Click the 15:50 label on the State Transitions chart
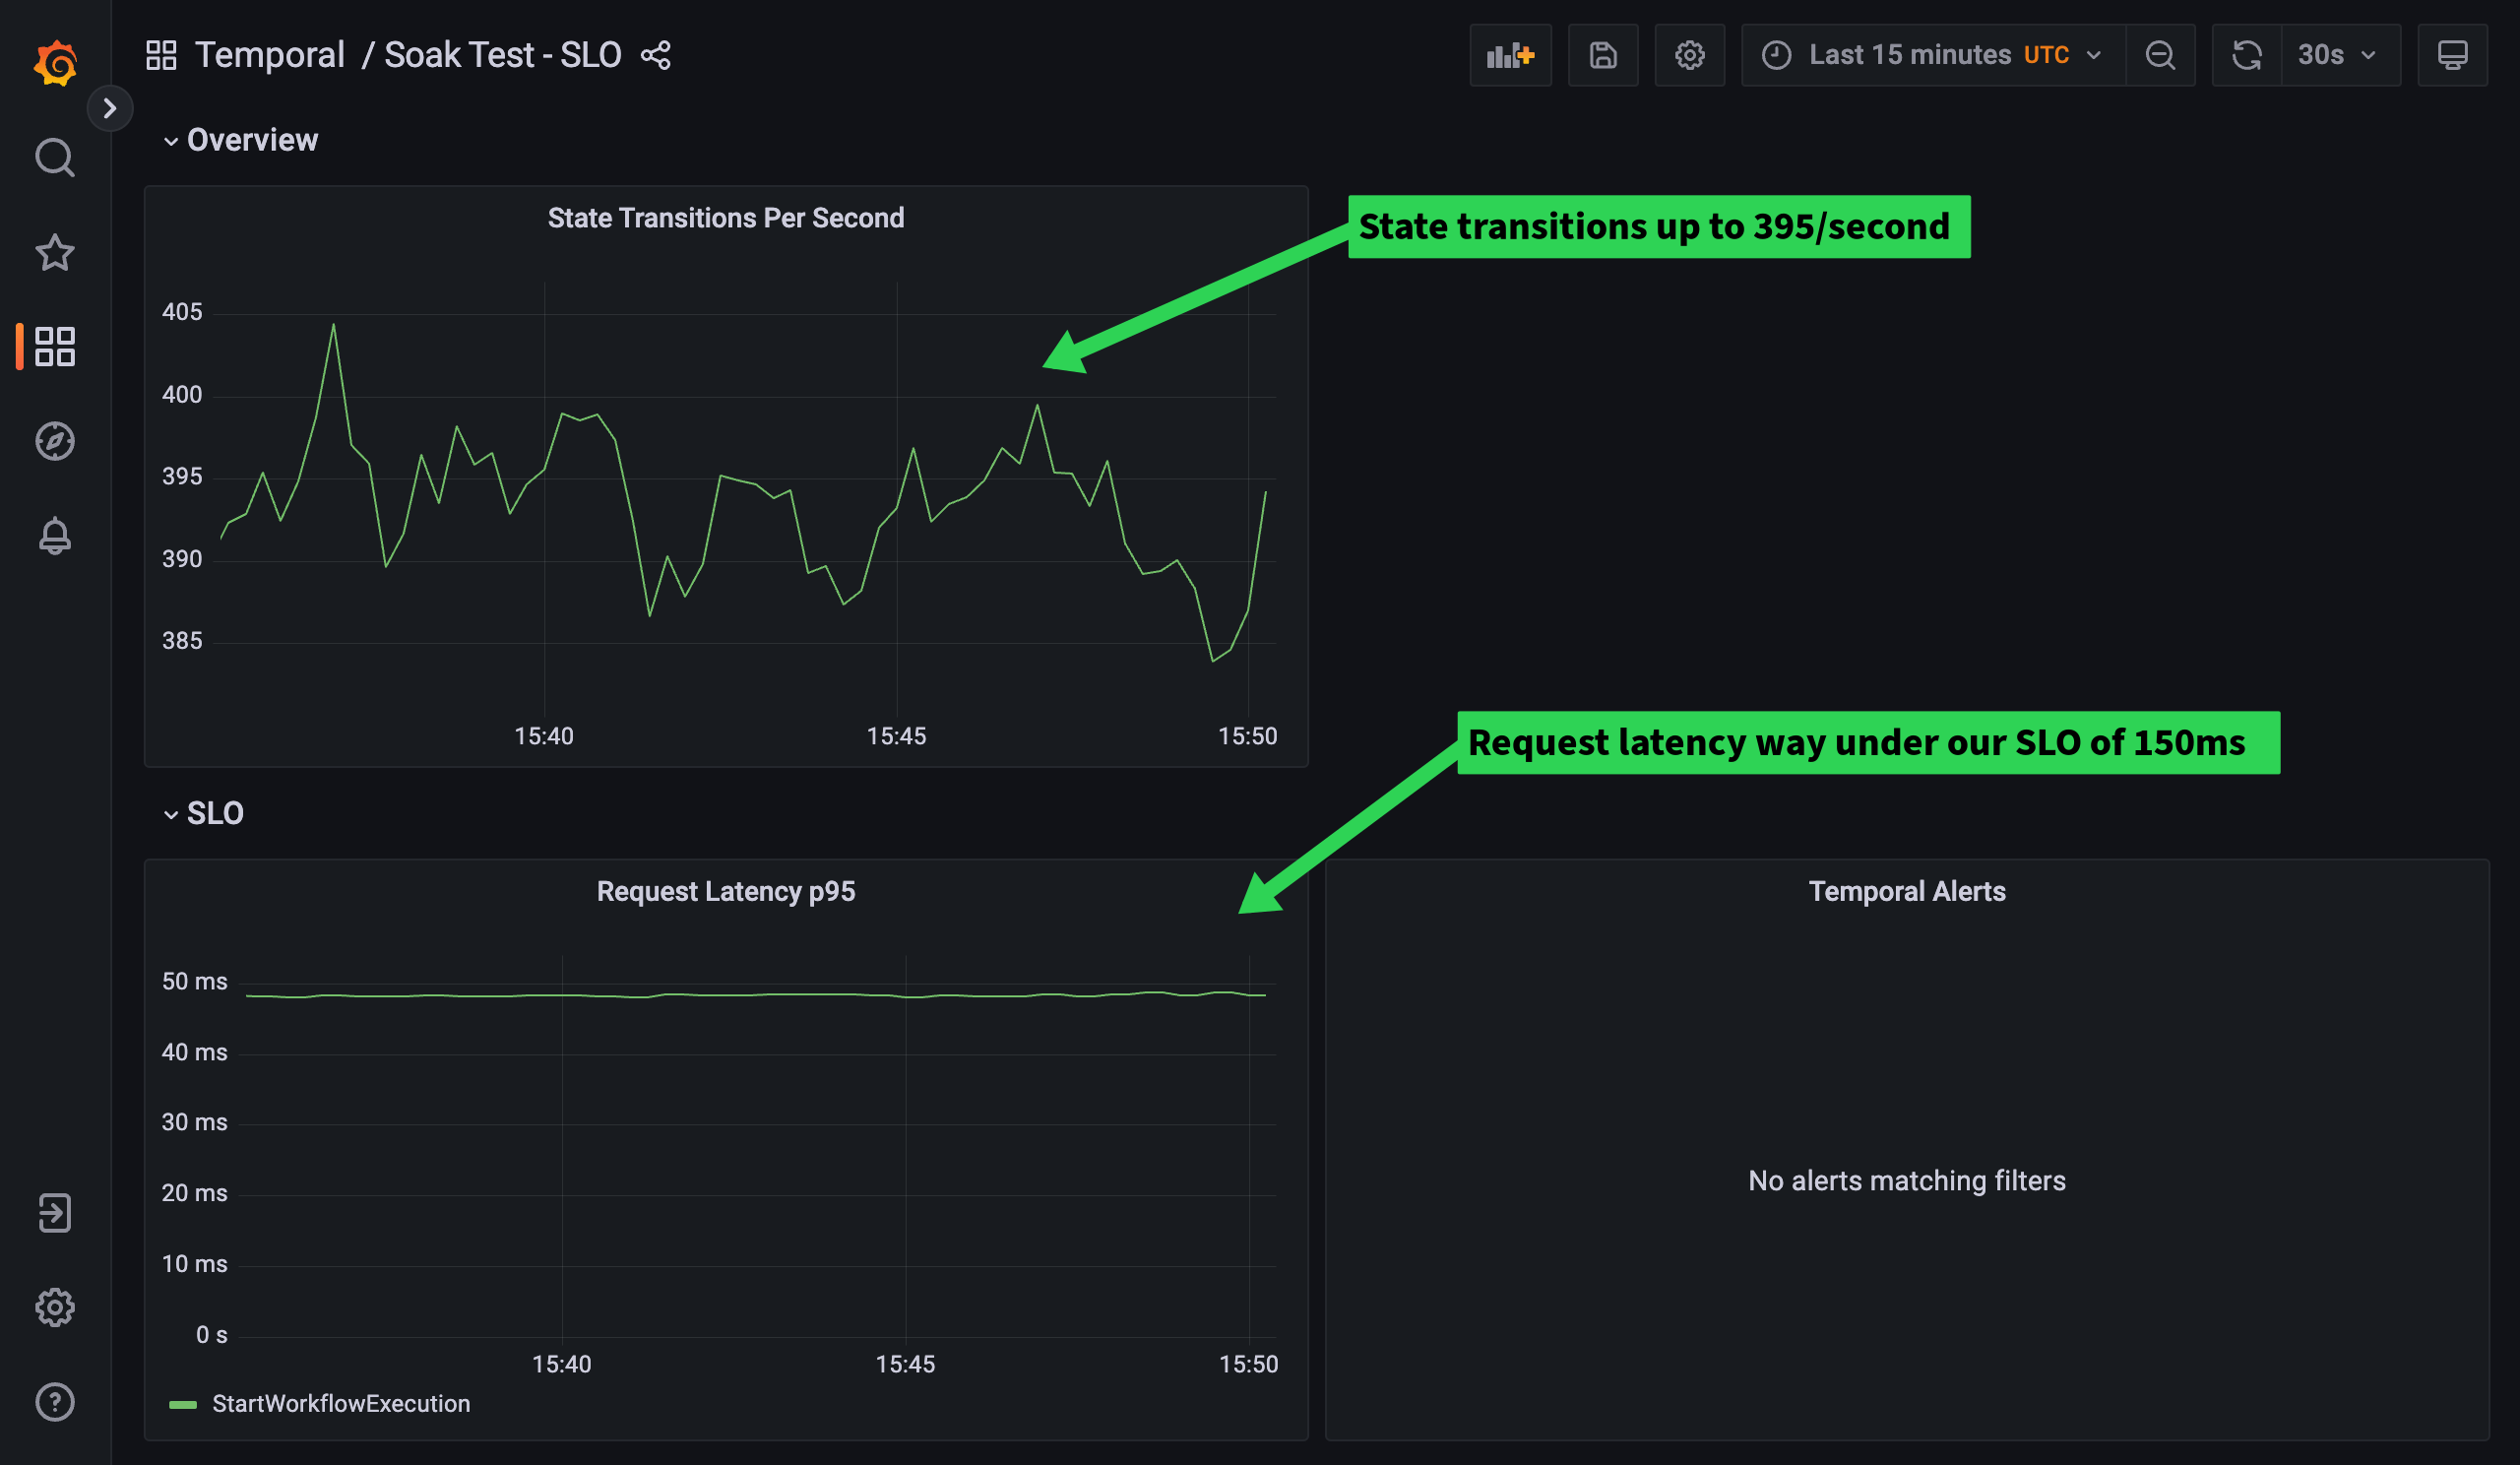This screenshot has width=2520, height=1465. click(x=1247, y=736)
